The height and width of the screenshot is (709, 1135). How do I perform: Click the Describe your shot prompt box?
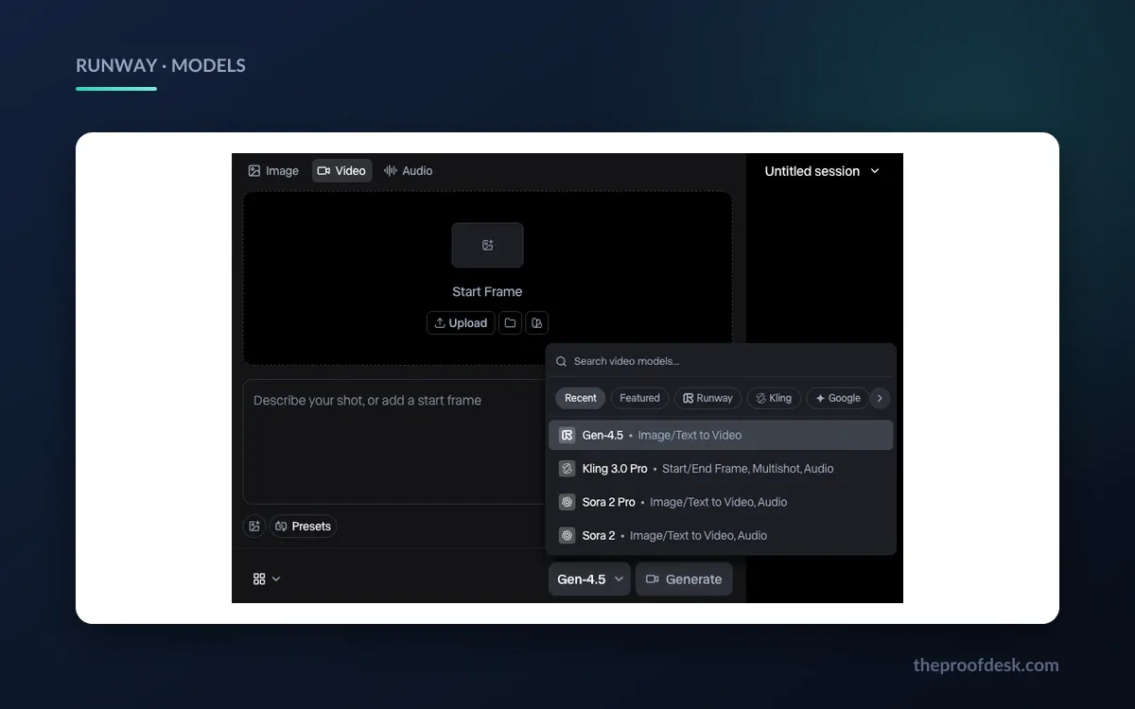tap(394, 441)
